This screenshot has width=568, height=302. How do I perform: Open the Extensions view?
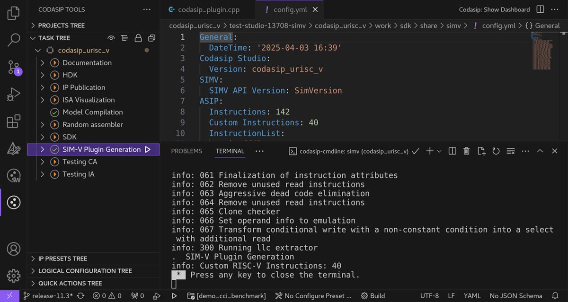coord(14,121)
